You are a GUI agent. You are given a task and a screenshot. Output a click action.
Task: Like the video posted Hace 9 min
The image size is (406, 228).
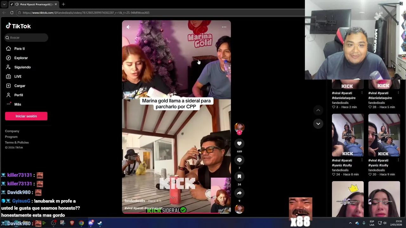pos(370,174)
